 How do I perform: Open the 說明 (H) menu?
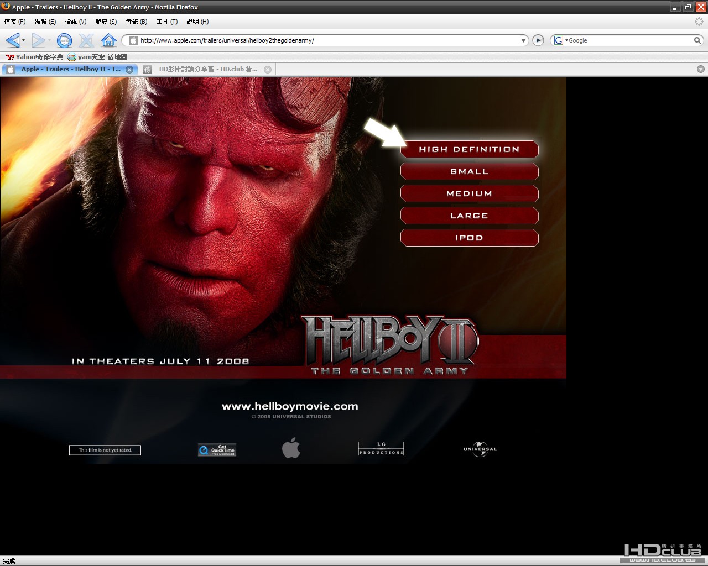[x=197, y=22]
